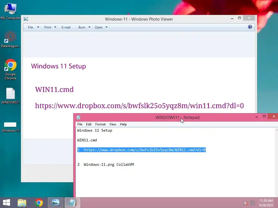Image resolution: width=278 pixels, height=208 pixels.
Task: Close the Notepad window
Action: pos(274,116)
